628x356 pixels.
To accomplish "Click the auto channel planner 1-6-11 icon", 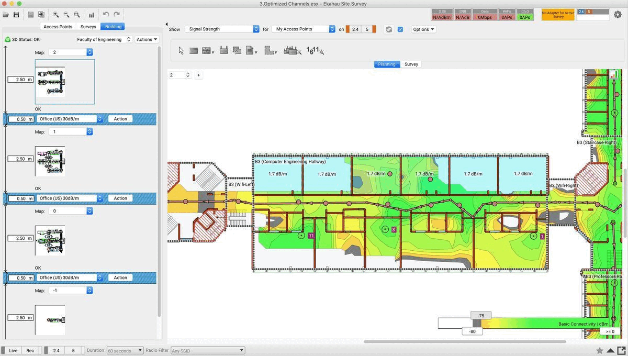I will [x=315, y=51].
